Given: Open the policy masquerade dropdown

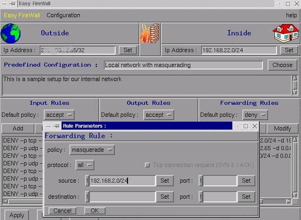Looking at the screenshot, I should pyautogui.click(x=92, y=150).
